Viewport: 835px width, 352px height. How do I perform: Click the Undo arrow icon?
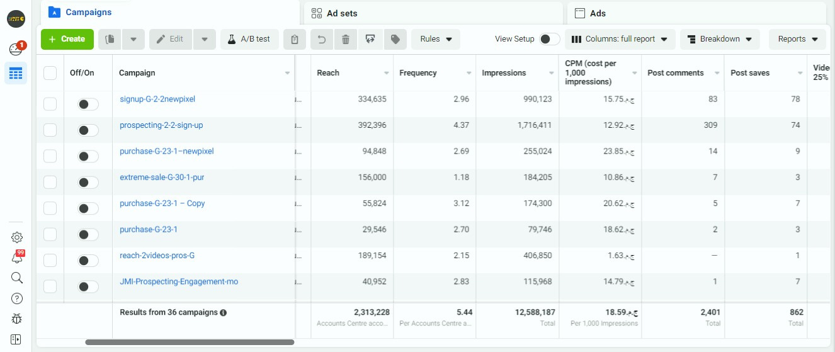click(x=321, y=39)
